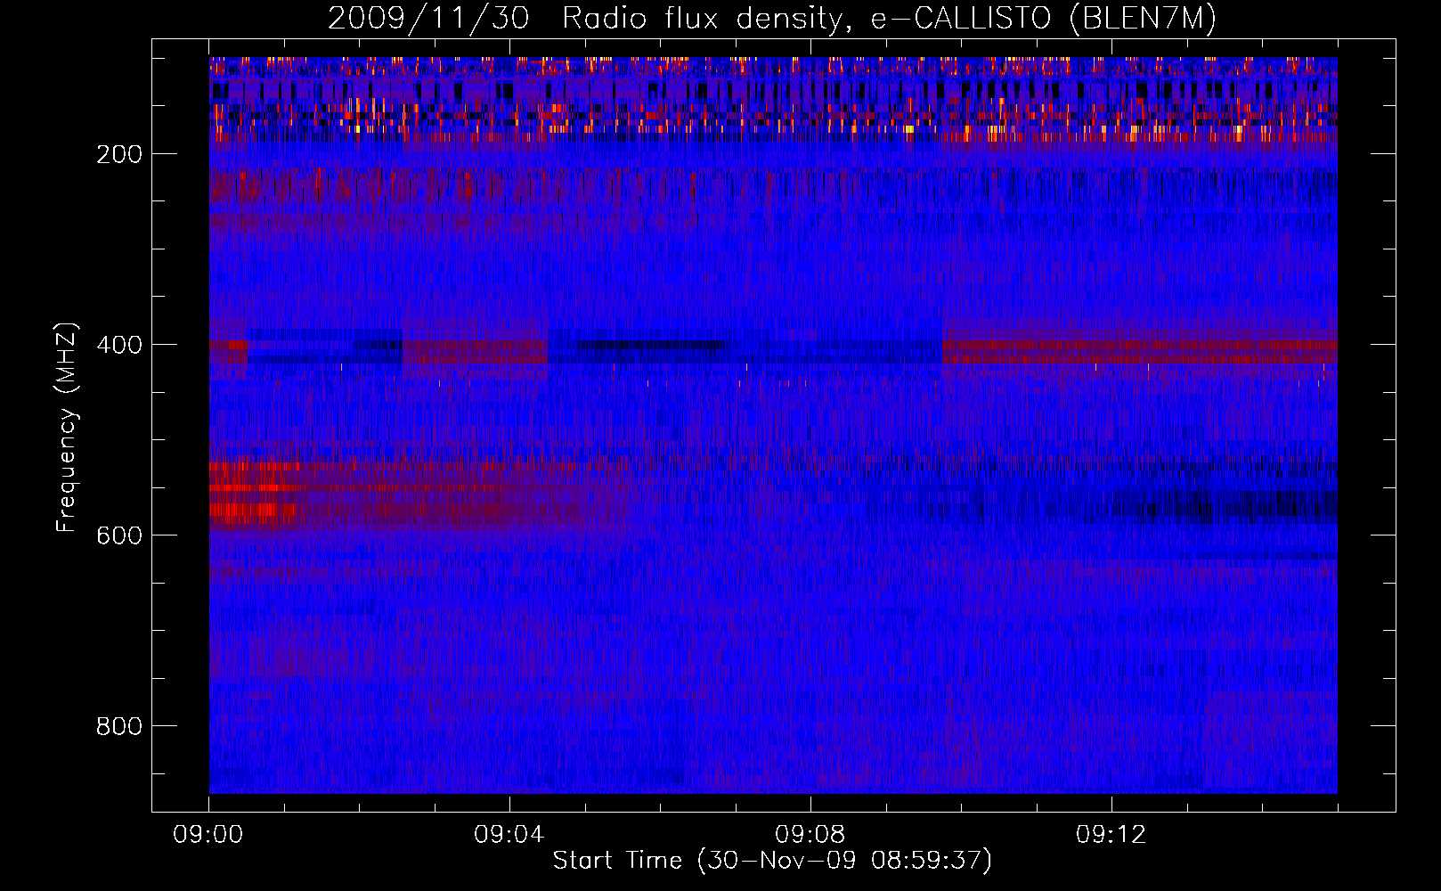The width and height of the screenshot is (1441, 891).
Task: Select the 200 frequency tick label
Action: (x=119, y=154)
